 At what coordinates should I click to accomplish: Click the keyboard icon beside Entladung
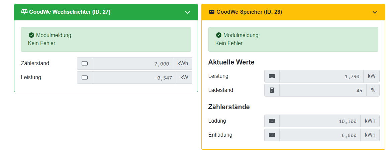272,135
